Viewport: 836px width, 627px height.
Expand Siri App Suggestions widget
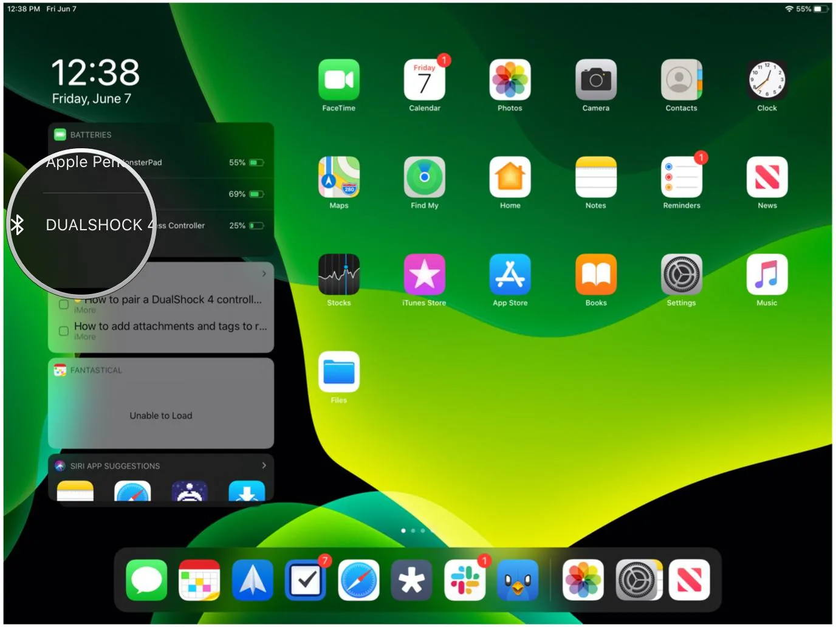[264, 465]
